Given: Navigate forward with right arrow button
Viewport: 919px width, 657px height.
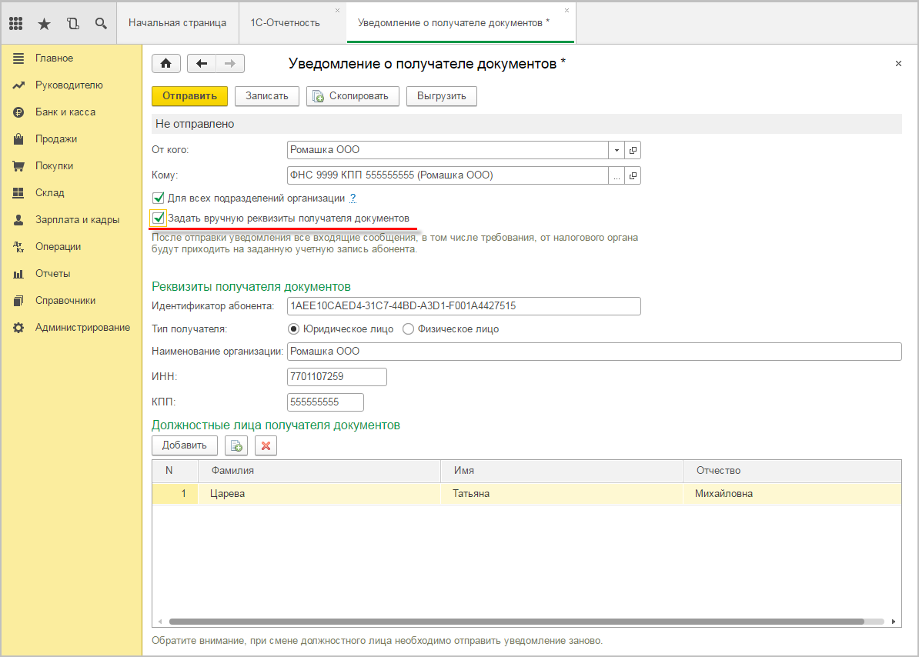Looking at the screenshot, I should 230,63.
